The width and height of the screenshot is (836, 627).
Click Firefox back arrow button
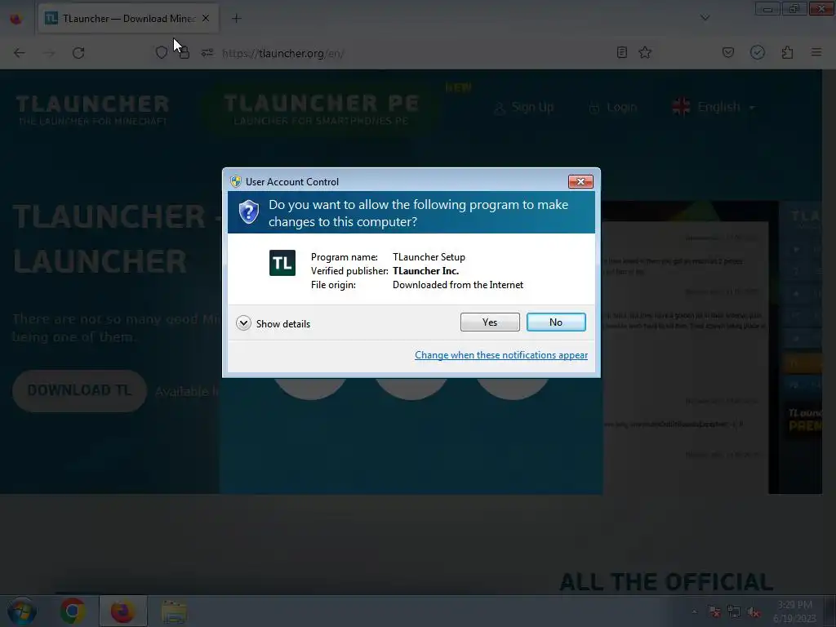(20, 53)
